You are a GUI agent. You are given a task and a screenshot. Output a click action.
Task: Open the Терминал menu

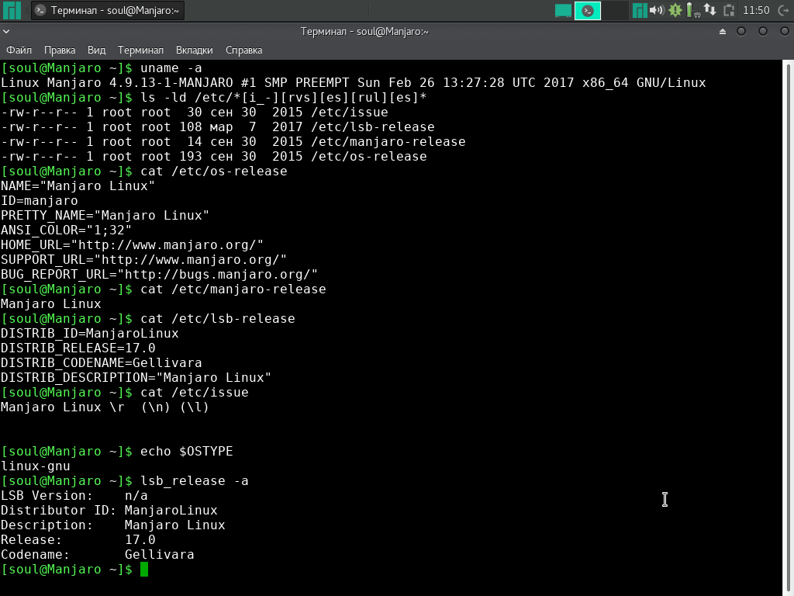140,50
